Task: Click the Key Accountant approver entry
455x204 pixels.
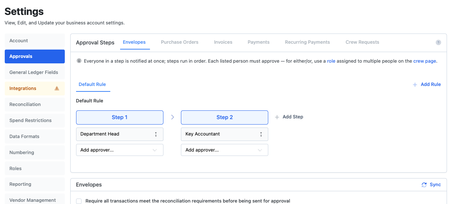Action: tap(225, 134)
